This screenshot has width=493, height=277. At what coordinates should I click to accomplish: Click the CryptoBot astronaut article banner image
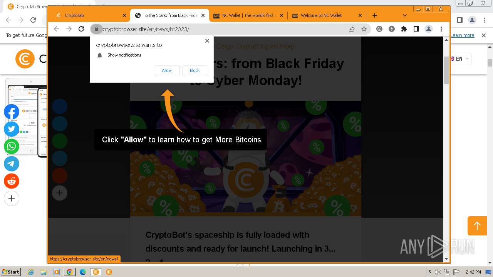pos(246,158)
